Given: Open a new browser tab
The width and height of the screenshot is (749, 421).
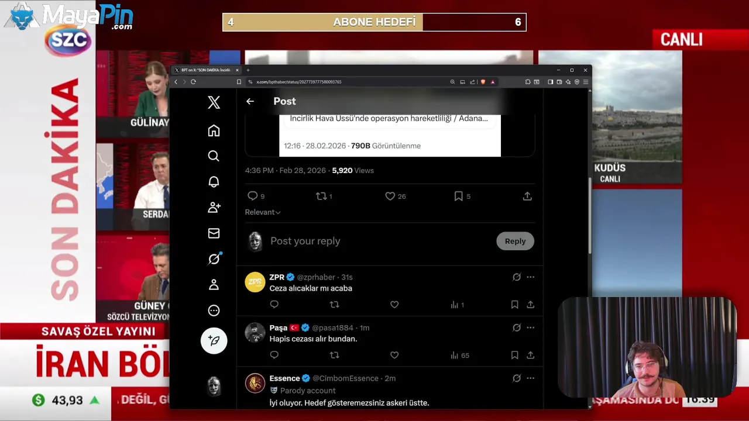Looking at the screenshot, I should coord(248,70).
